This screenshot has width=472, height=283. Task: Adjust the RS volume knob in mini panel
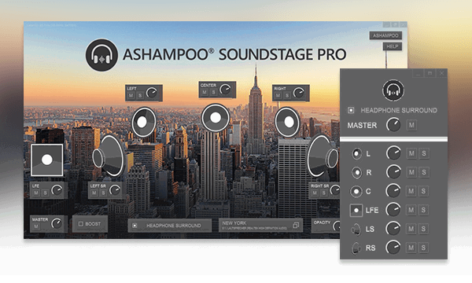coord(393,248)
